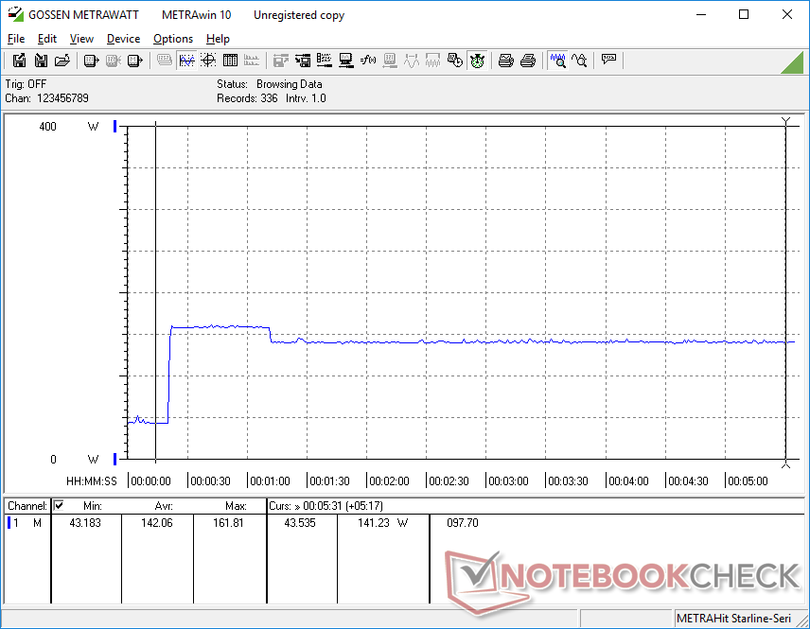Open the Edit menu
This screenshot has width=810, height=629.
coord(47,39)
